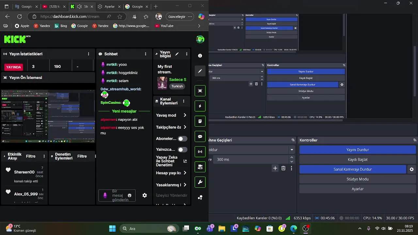This screenshot has height=235, width=418.
Task: Open the Kick profile avatar menu
Action: (200, 39)
